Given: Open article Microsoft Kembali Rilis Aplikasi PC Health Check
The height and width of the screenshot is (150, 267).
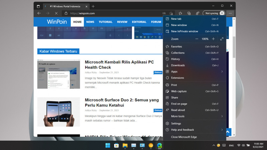Looking at the screenshot, I should 119,65.
